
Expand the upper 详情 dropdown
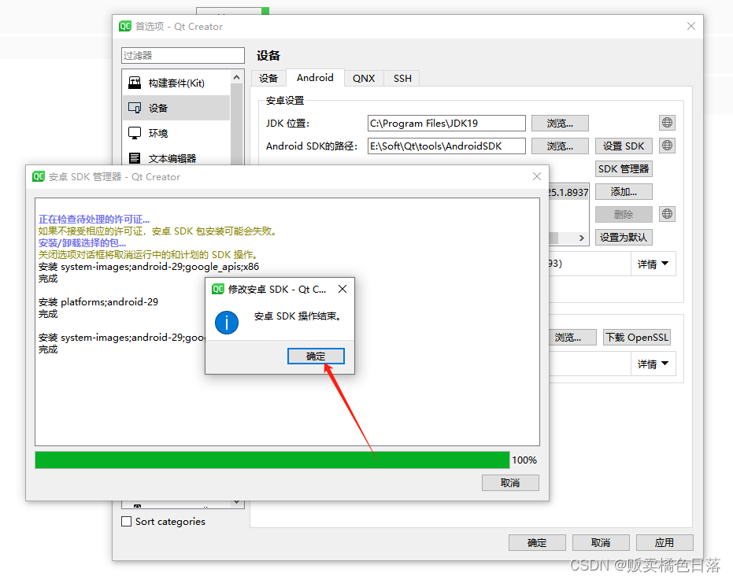coord(653,264)
